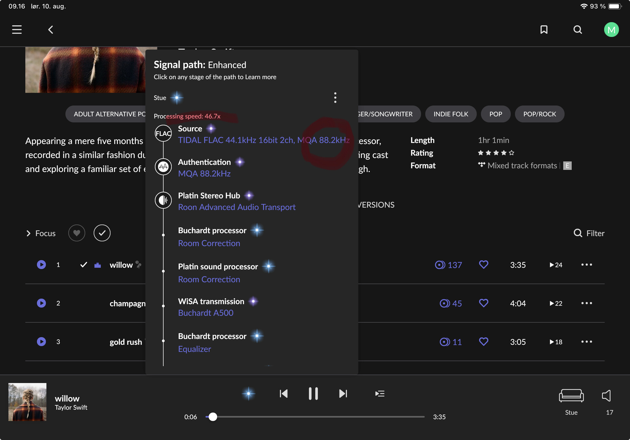Open the volume speaker icon
Viewport: 630px width, 440px height.
coord(607,396)
